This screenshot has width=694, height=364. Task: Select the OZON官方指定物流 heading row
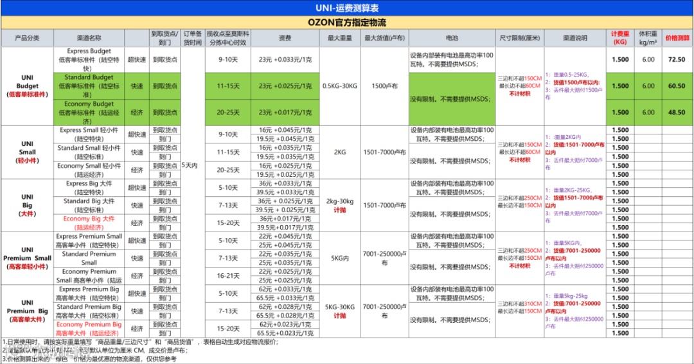click(x=347, y=23)
